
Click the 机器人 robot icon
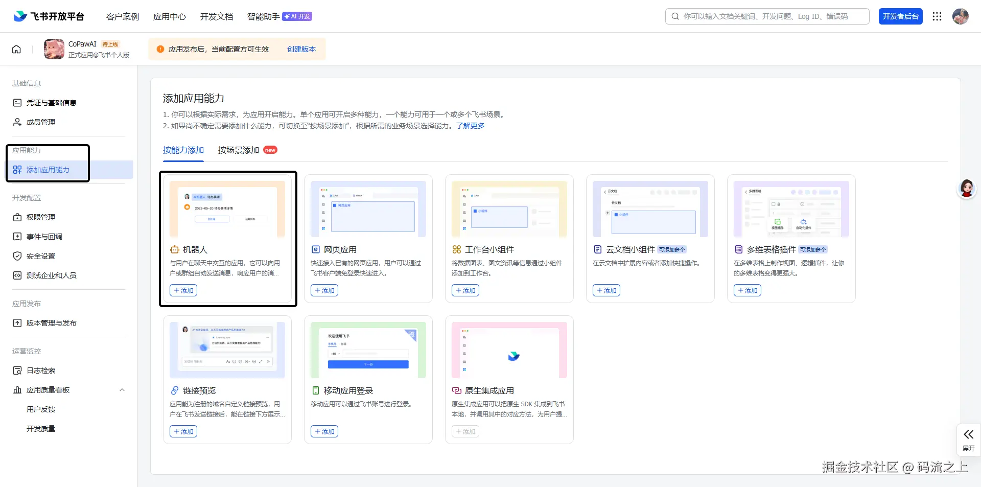(175, 249)
